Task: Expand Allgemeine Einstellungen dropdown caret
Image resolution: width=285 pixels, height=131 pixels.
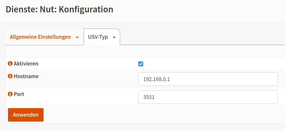Action: point(77,37)
